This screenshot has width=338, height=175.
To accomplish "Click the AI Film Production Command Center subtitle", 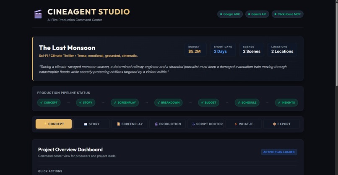I will (x=75, y=20).
